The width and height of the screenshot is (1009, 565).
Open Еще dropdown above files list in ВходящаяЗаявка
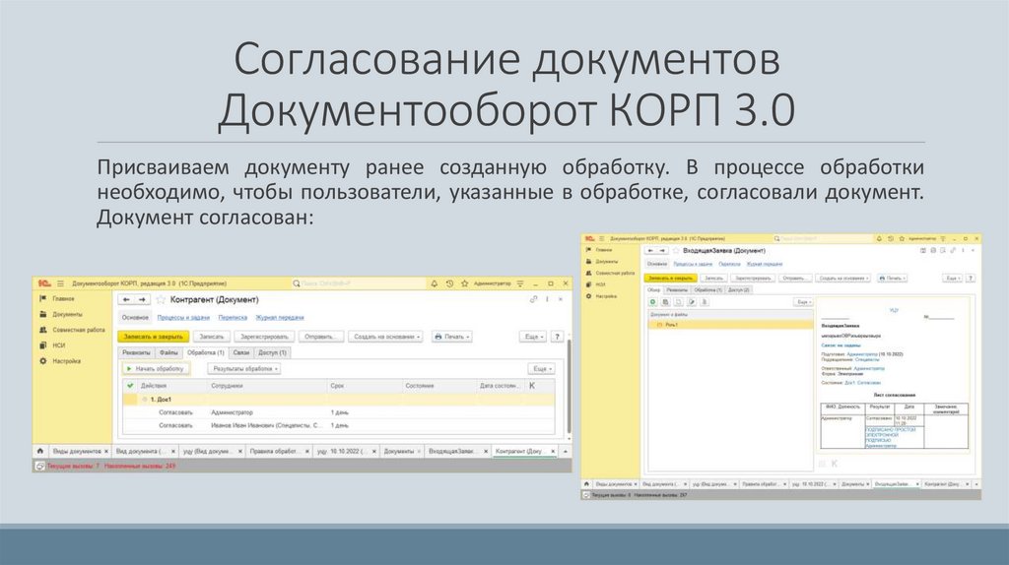point(803,301)
